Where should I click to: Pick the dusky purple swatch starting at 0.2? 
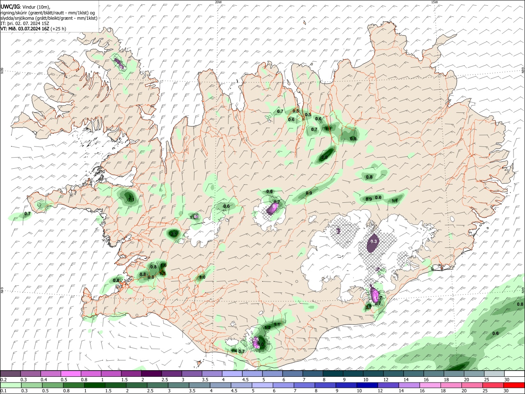pyautogui.click(x=11, y=373)
